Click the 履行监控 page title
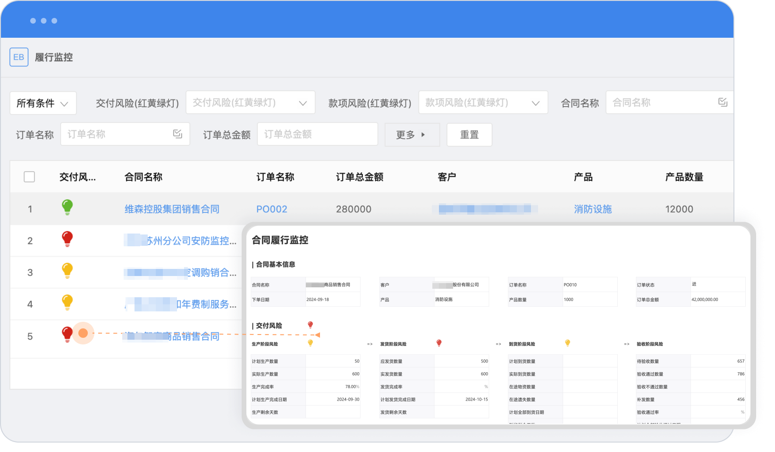Screen dimensions: 775x452 click(54, 57)
